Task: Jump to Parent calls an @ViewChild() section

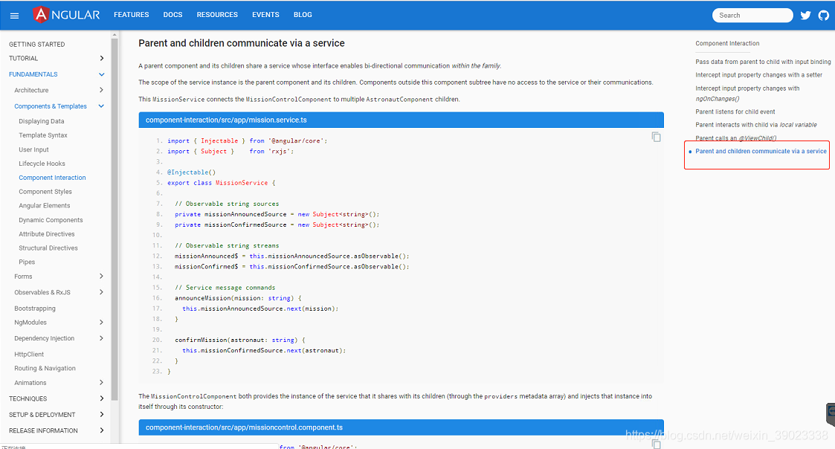Action: coord(735,138)
